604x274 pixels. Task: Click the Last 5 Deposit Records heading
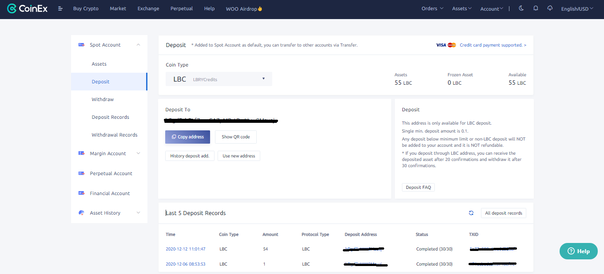tap(196, 213)
